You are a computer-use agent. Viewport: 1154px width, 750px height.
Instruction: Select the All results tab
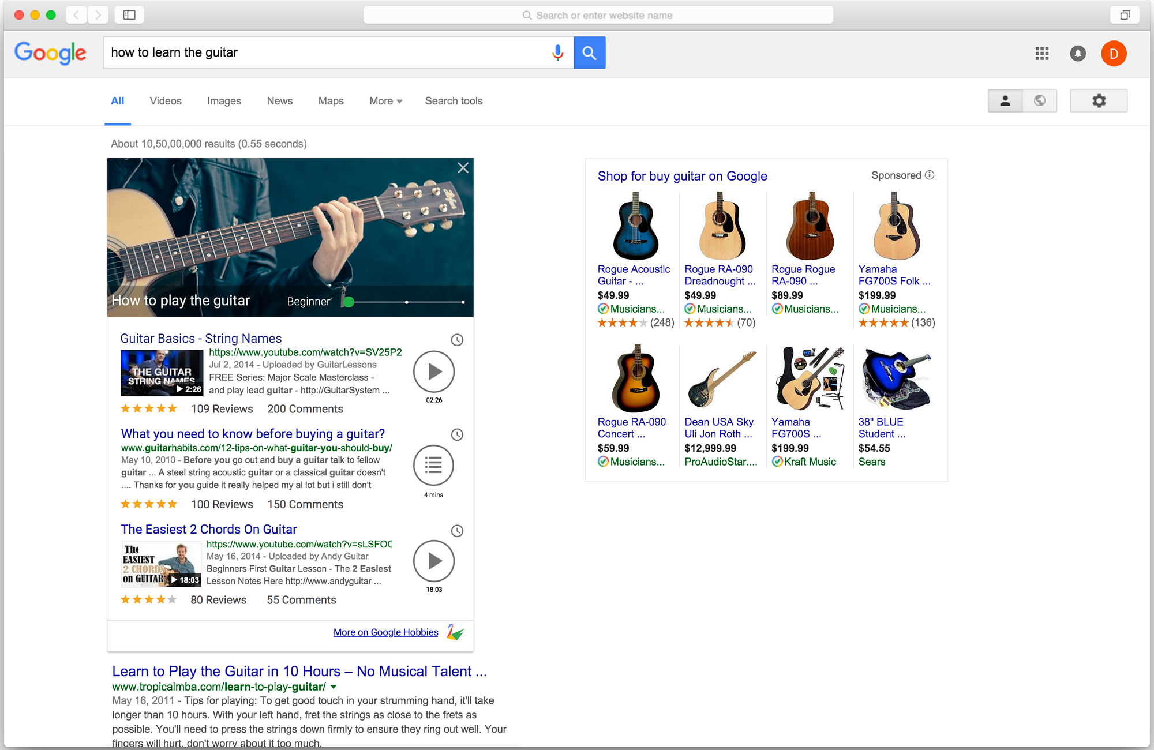coord(118,101)
